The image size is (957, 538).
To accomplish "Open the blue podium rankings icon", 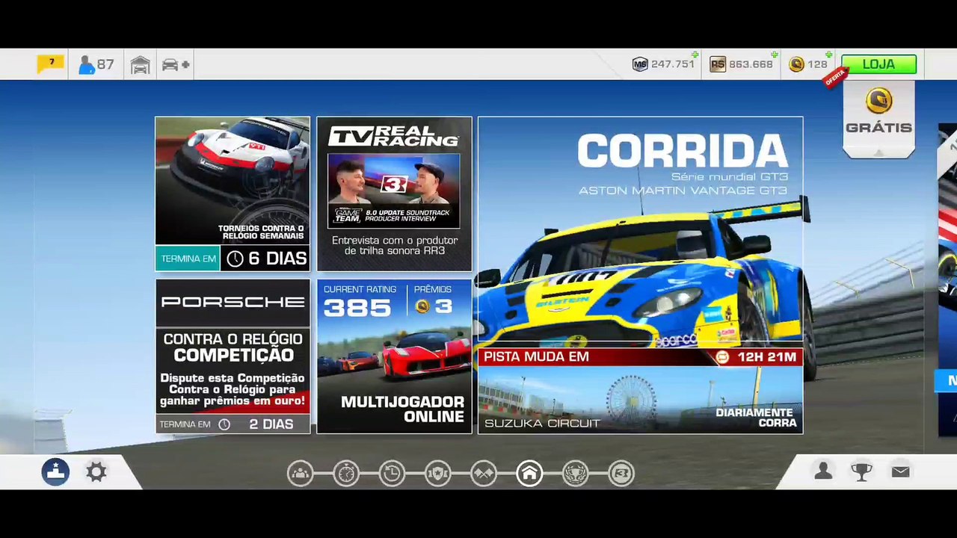I will (x=55, y=472).
